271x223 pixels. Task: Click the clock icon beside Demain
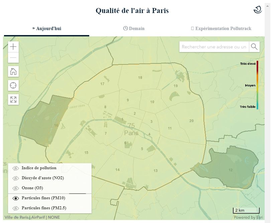pos(126,28)
